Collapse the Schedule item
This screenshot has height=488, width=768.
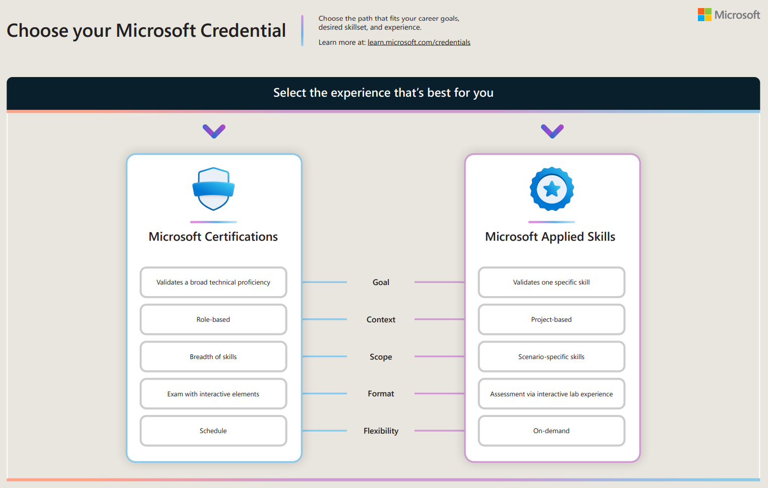[x=213, y=431]
